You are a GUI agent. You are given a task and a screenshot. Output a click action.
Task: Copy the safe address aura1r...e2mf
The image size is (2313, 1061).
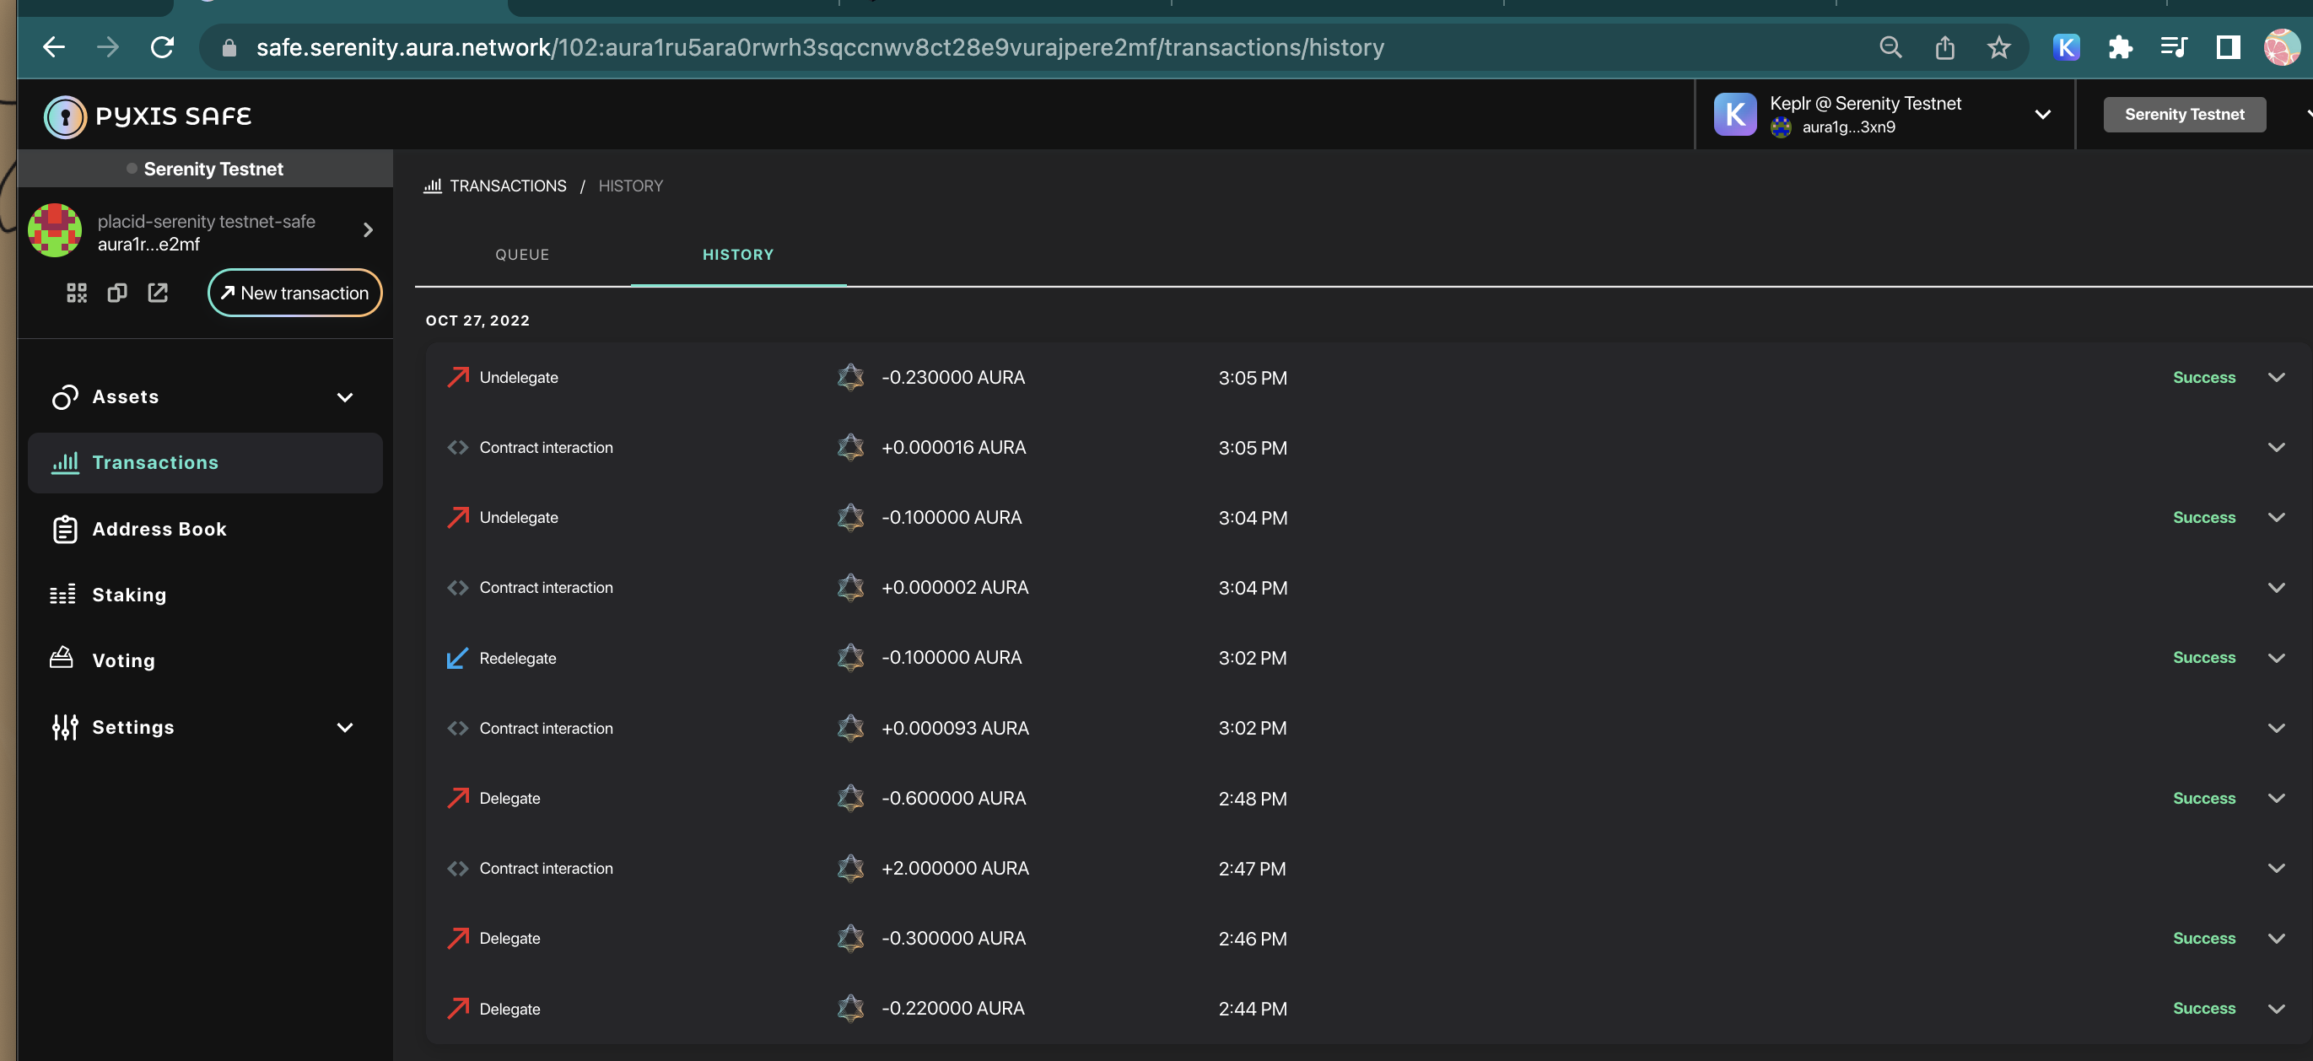(116, 292)
